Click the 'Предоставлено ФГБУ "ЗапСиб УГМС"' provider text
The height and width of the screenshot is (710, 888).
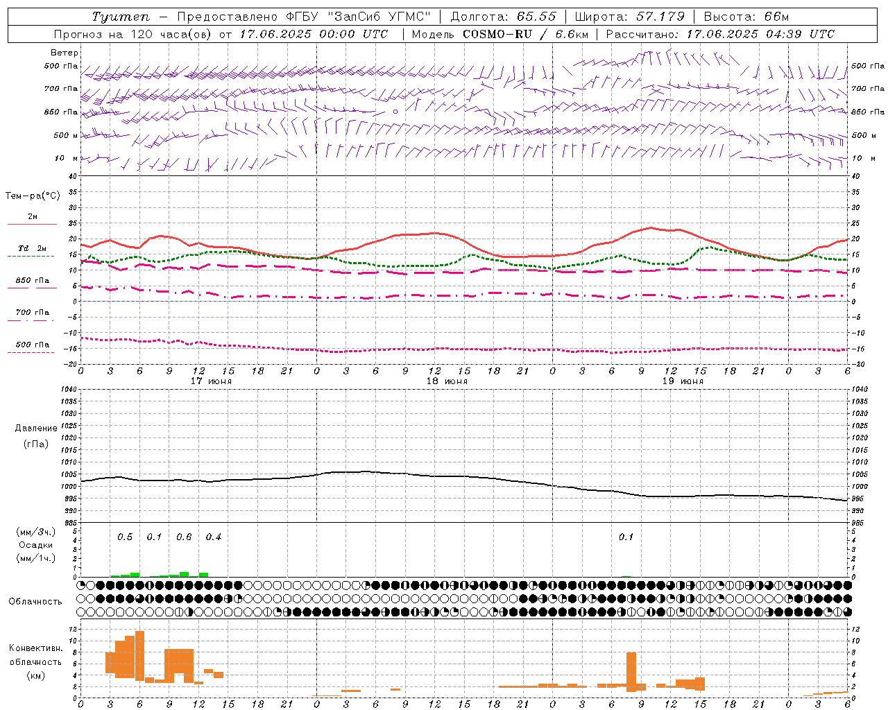[x=304, y=17]
